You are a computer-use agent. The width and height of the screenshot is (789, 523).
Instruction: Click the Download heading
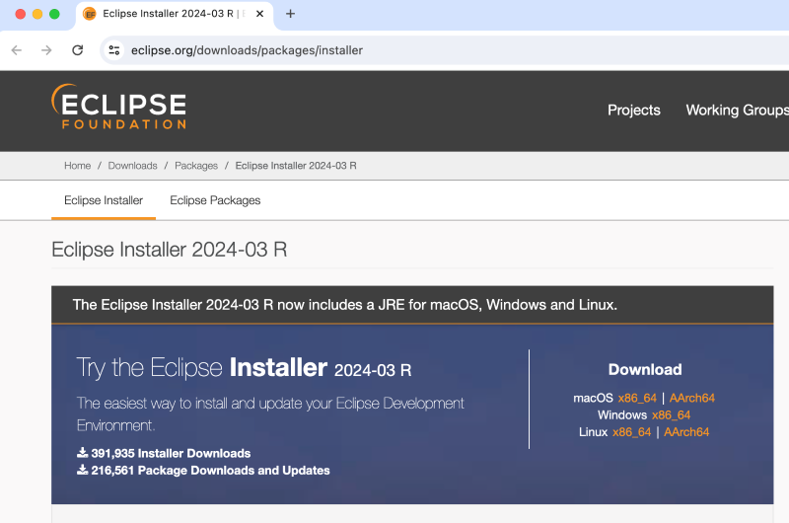(x=645, y=369)
